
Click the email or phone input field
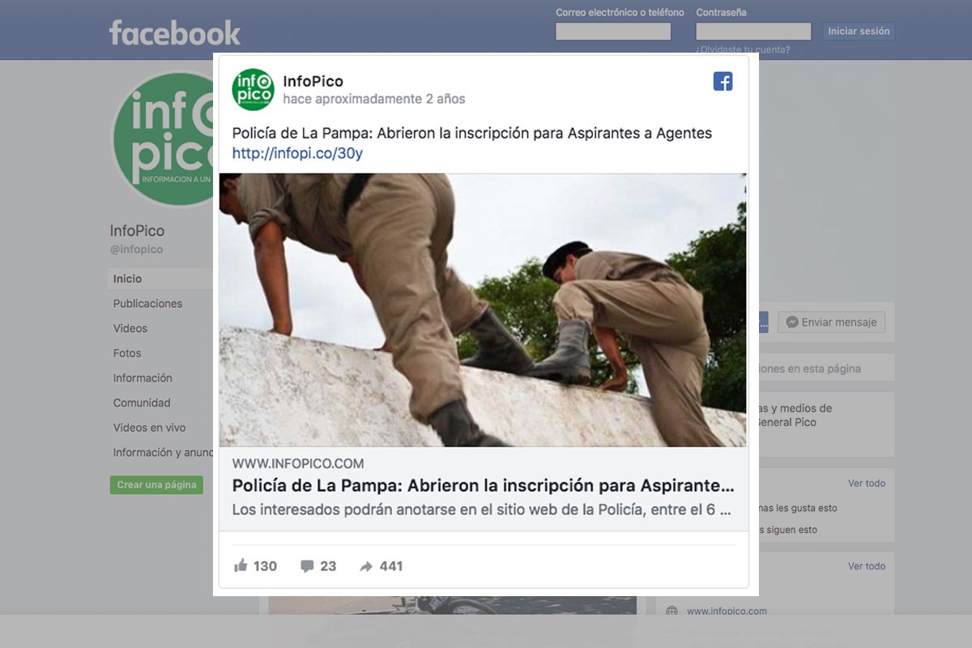(x=613, y=32)
